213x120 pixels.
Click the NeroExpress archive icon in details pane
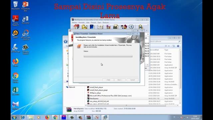tap(69, 110)
